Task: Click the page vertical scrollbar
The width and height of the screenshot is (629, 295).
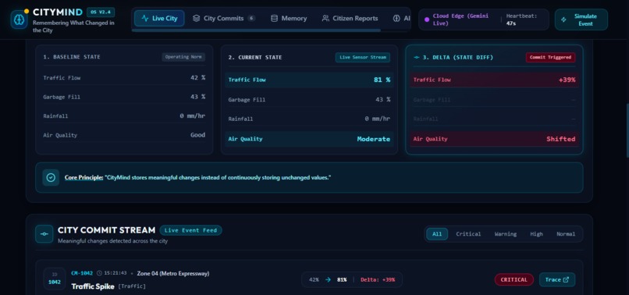Action: (627, 130)
